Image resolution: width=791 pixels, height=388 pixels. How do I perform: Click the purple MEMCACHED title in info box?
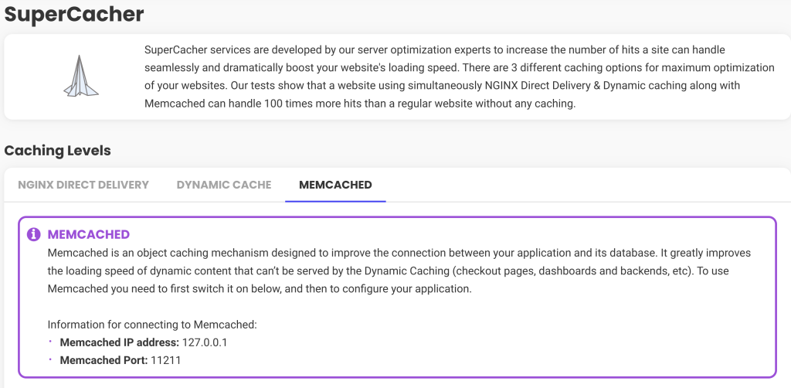tap(89, 234)
